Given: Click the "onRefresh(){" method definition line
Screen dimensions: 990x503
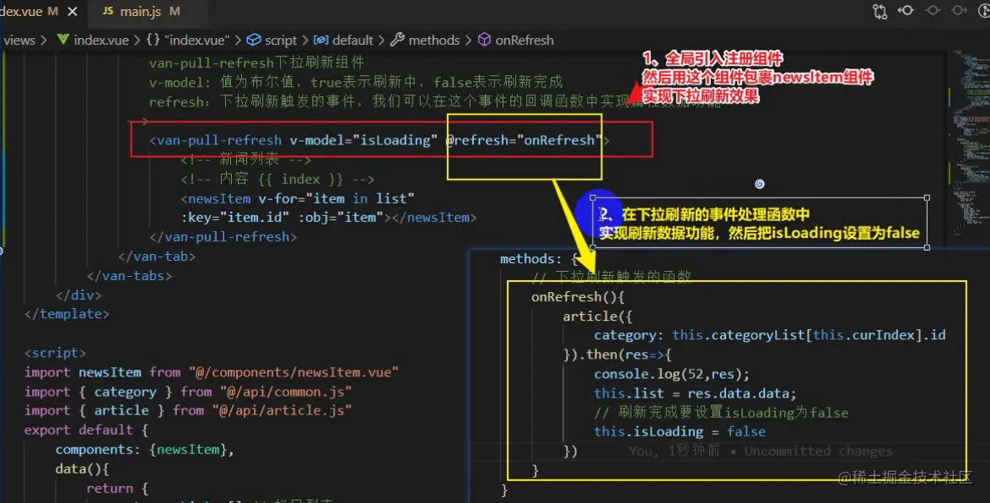Looking at the screenshot, I should pos(578,296).
